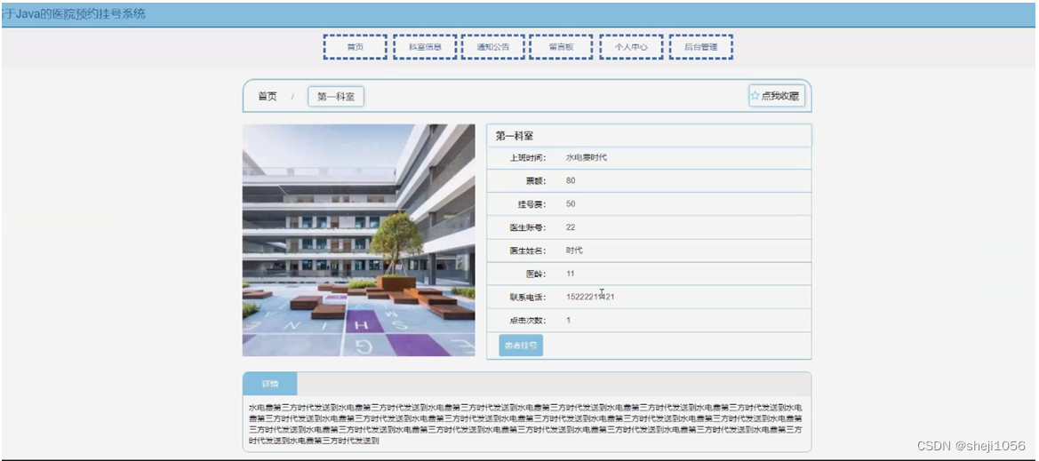Click the 点我收藏 favorite button
1039x461 pixels.
point(777,96)
